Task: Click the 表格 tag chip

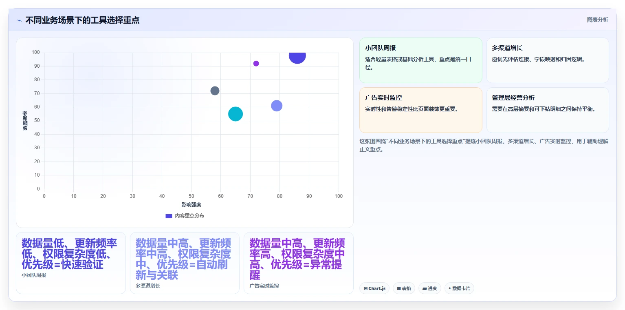Action: pyautogui.click(x=404, y=288)
